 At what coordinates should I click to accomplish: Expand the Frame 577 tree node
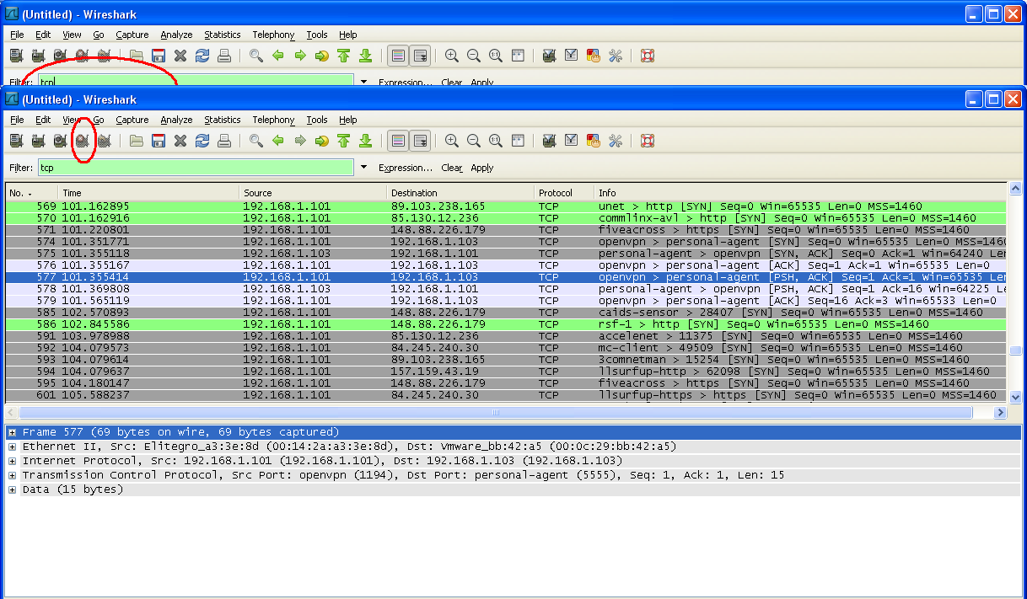click(13, 432)
